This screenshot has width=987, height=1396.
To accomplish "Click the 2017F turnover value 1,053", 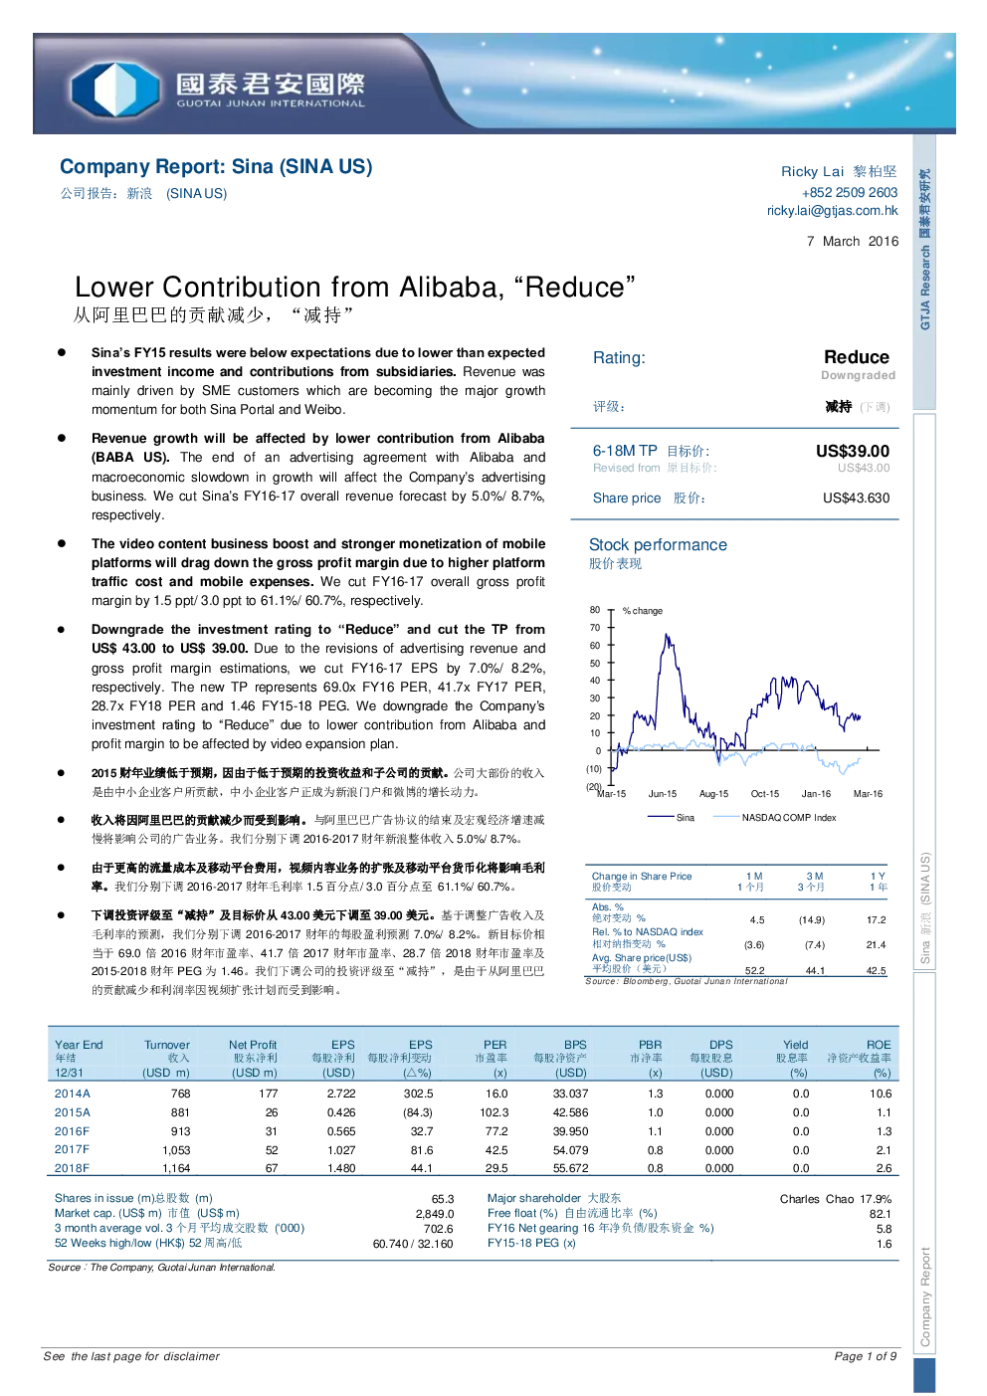I will pos(176,1150).
